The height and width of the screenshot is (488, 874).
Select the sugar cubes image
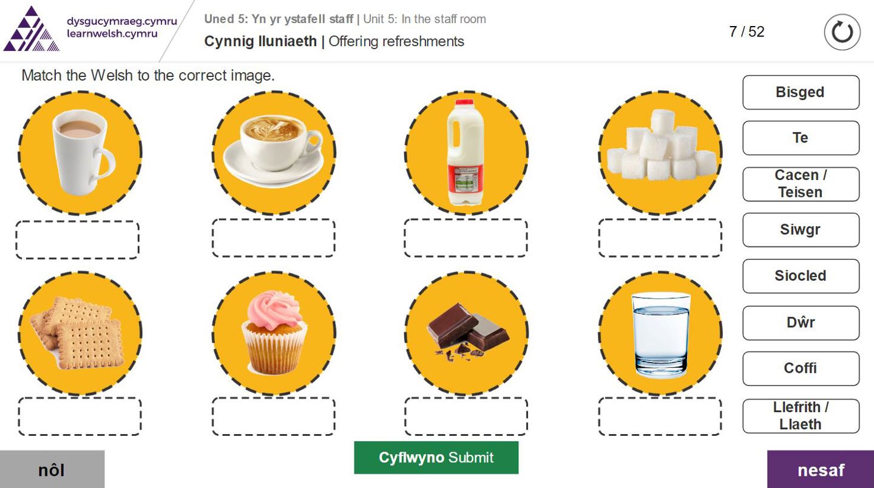(x=660, y=153)
